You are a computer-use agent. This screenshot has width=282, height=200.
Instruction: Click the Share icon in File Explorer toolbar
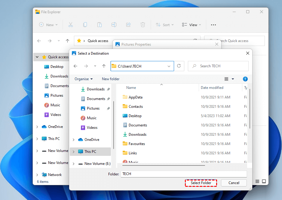click(128, 25)
